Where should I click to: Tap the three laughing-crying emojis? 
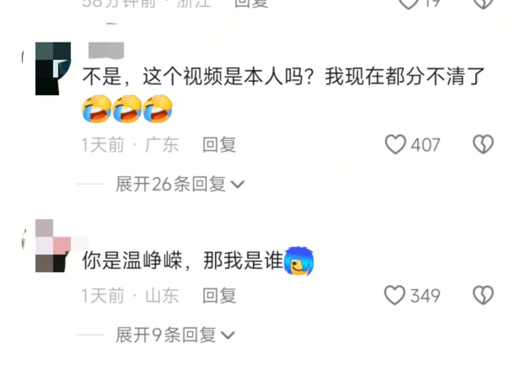tap(127, 109)
